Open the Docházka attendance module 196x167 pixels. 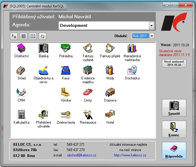(132, 73)
